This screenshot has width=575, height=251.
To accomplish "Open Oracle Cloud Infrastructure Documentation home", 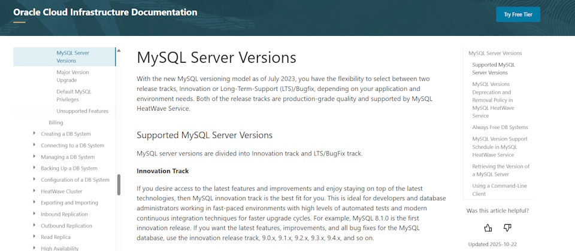I will click(105, 12).
